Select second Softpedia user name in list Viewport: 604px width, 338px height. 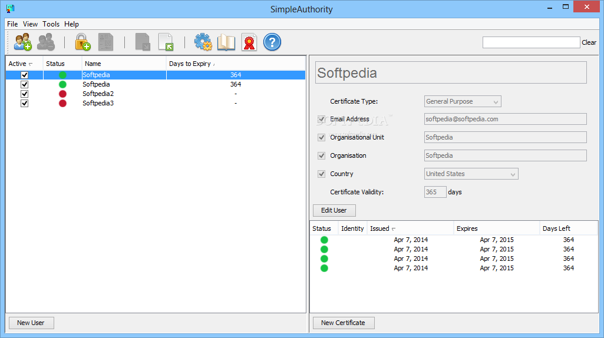tap(96, 84)
